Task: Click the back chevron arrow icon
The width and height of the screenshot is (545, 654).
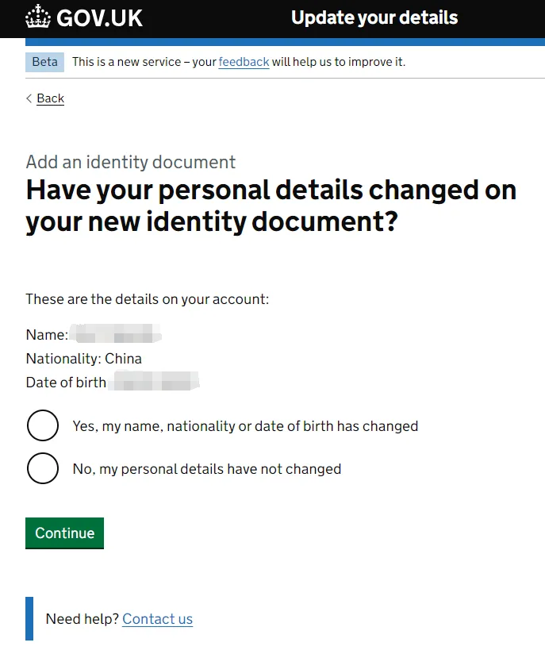Action: (29, 98)
